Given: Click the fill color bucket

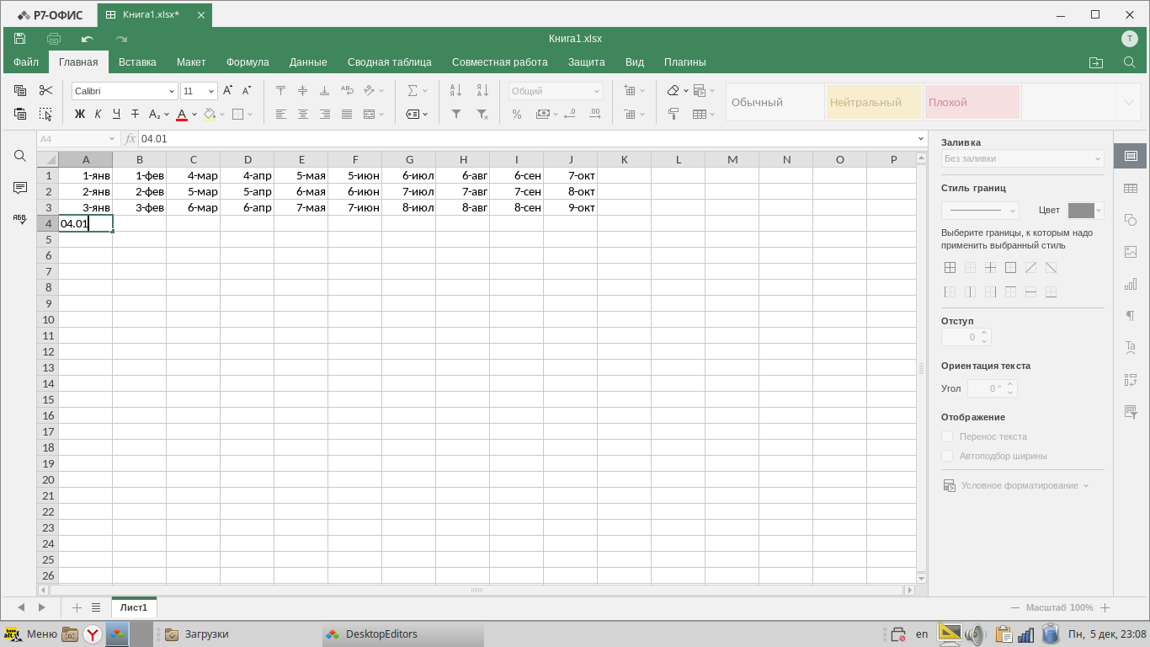Looking at the screenshot, I should 210,114.
